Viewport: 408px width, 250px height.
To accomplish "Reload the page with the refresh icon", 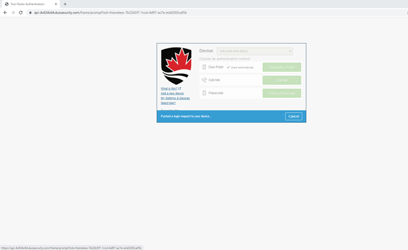I will [x=21, y=12].
